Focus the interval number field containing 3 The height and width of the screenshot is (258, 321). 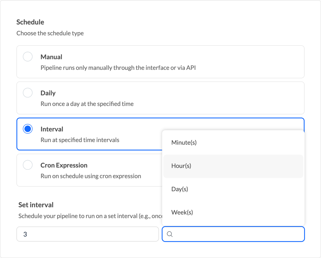87,234
